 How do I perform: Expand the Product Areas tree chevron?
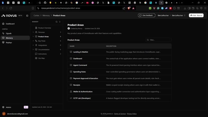pos(33,36)
